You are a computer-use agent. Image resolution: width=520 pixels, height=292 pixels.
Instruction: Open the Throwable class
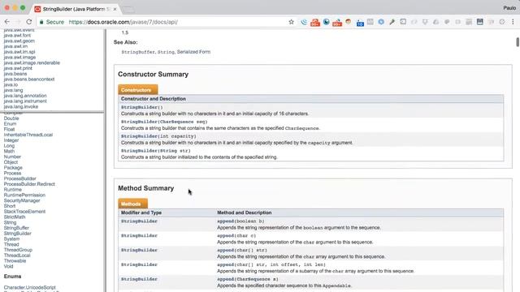pyautogui.click(x=15, y=261)
